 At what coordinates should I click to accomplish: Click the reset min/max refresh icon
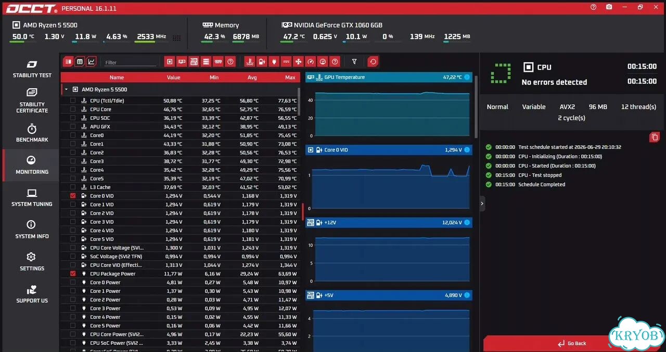(x=373, y=62)
